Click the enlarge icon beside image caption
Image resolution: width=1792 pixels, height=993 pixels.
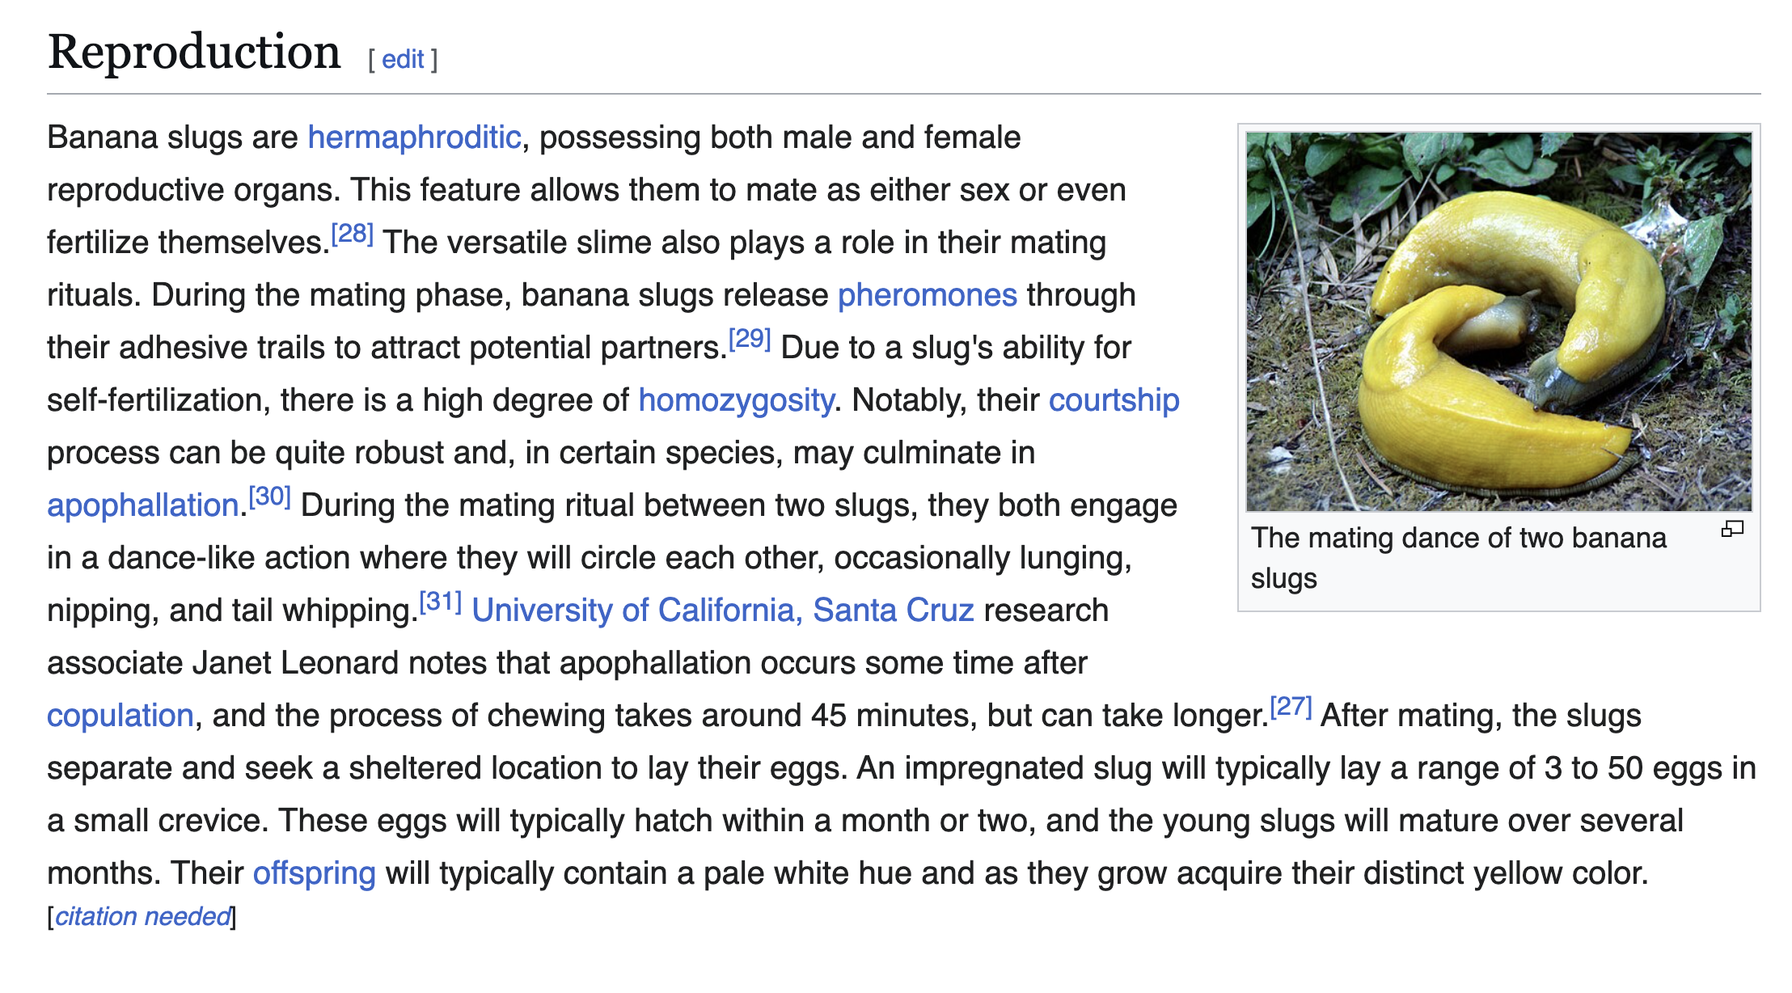tap(1732, 530)
